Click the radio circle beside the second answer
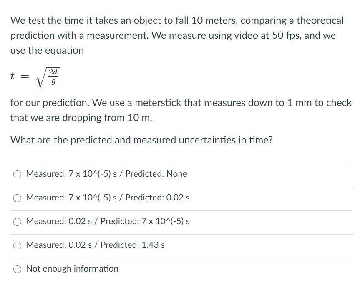 tap(18, 198)
